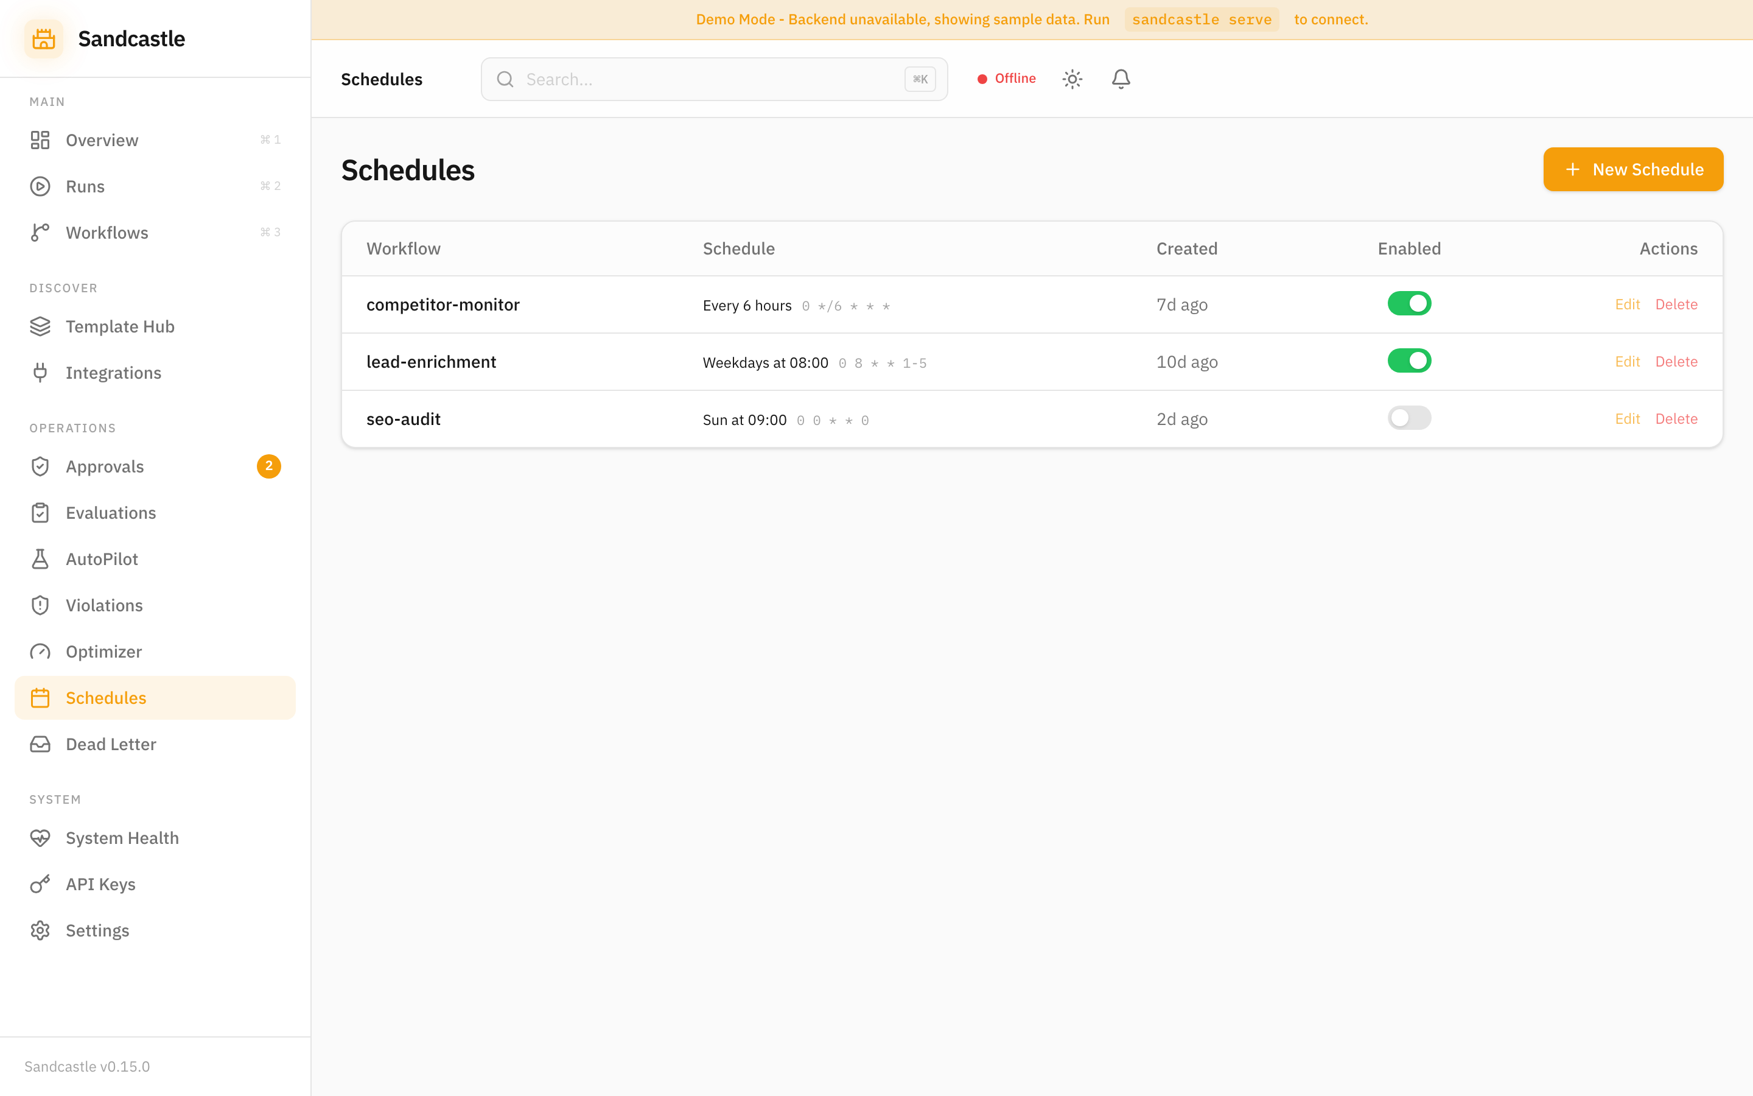Viewport: 1753px width, 1096px height.
Task: Open API Keys section
Action: (100, 884)
